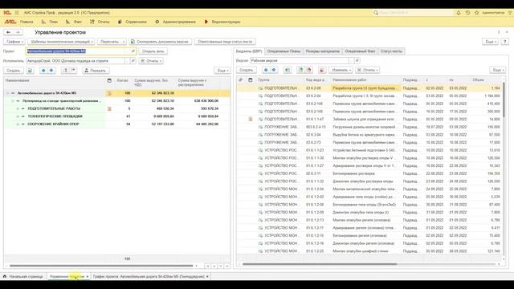Switch to Статус-листы tab
514x289 pixels.
391,51
